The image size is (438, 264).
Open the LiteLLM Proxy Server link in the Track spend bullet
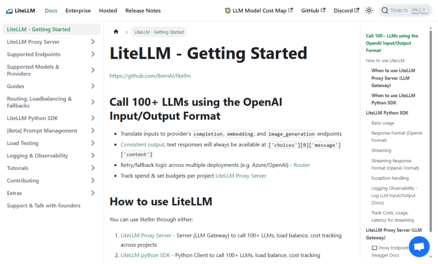tap(241, 175)
